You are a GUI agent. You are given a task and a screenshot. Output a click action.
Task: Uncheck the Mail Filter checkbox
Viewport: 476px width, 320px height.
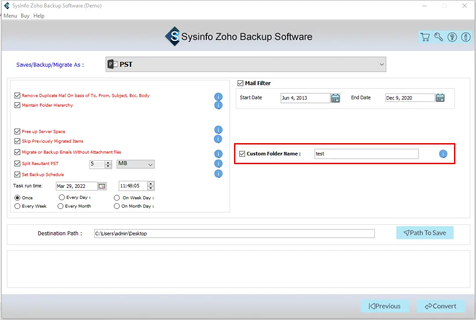[241, 83]
